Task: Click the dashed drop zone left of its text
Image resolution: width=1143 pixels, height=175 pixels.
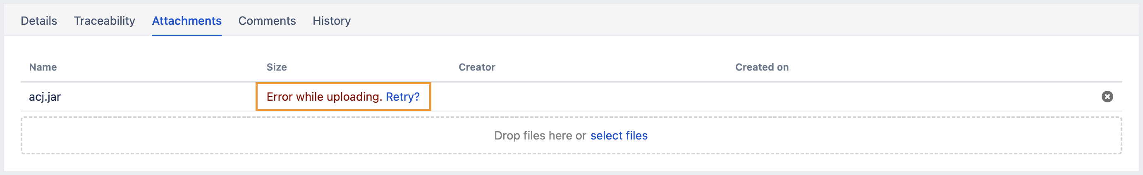Action: click(222, 135)
